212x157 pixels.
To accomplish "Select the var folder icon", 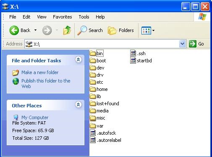I will [93, 126].
